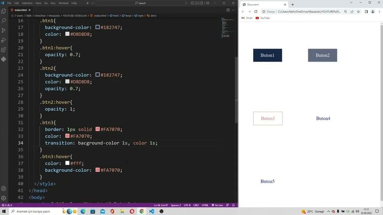Go back in VS Code navigation
383x215 pixels.
click(88, 3)
